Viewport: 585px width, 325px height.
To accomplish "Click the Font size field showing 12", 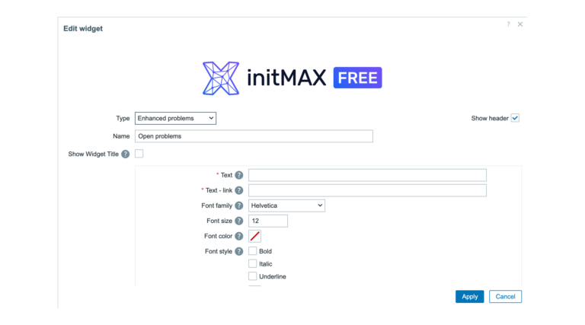I will coord(268,221).
